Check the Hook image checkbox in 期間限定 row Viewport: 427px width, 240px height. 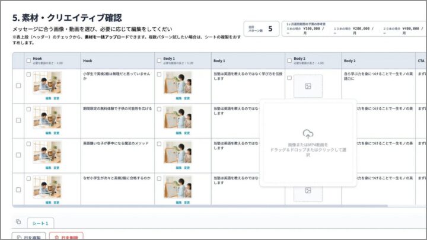28,109
